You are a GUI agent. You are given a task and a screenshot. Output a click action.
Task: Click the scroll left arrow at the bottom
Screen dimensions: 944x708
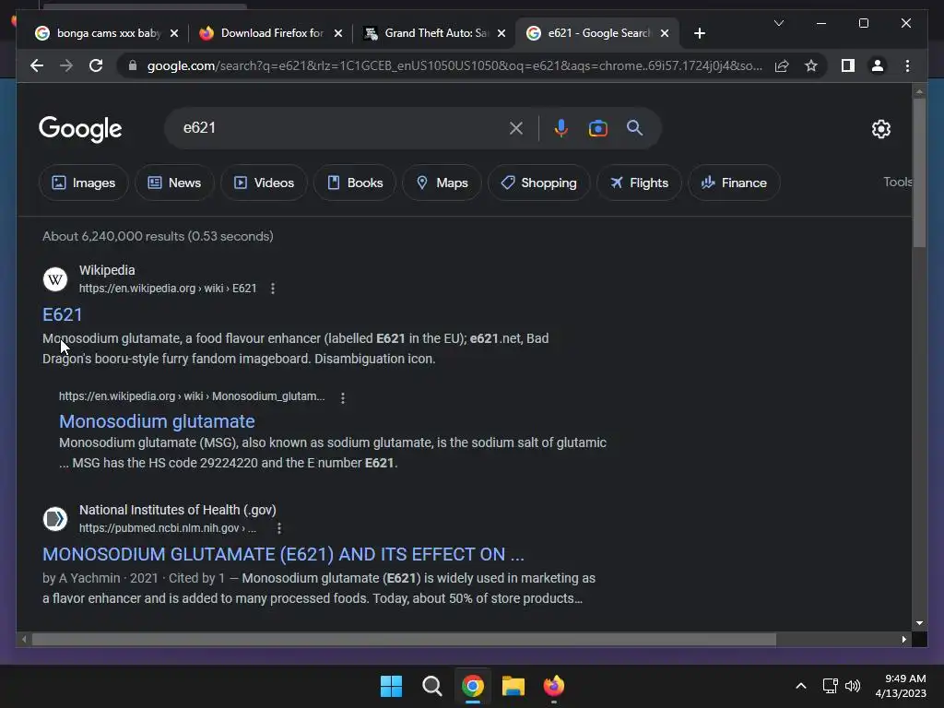point(23,640)
